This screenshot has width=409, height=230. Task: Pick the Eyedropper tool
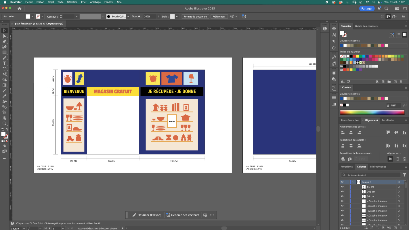click(x=4, y=96)
